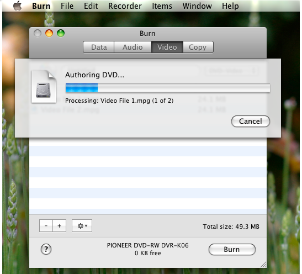
Task: Open the Recorder menu
Action: 125,6
